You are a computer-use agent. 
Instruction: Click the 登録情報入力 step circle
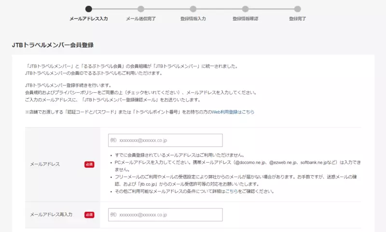pyautogui.click(x=193, y=9)
